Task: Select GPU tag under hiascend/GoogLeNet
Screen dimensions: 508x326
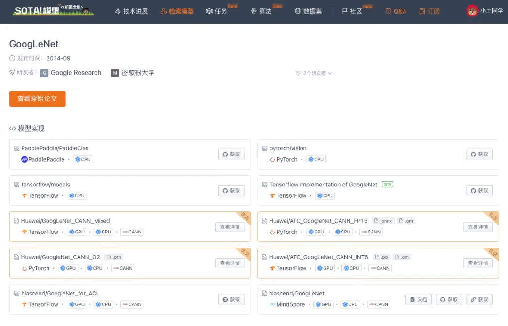Action: coord(323,304)
